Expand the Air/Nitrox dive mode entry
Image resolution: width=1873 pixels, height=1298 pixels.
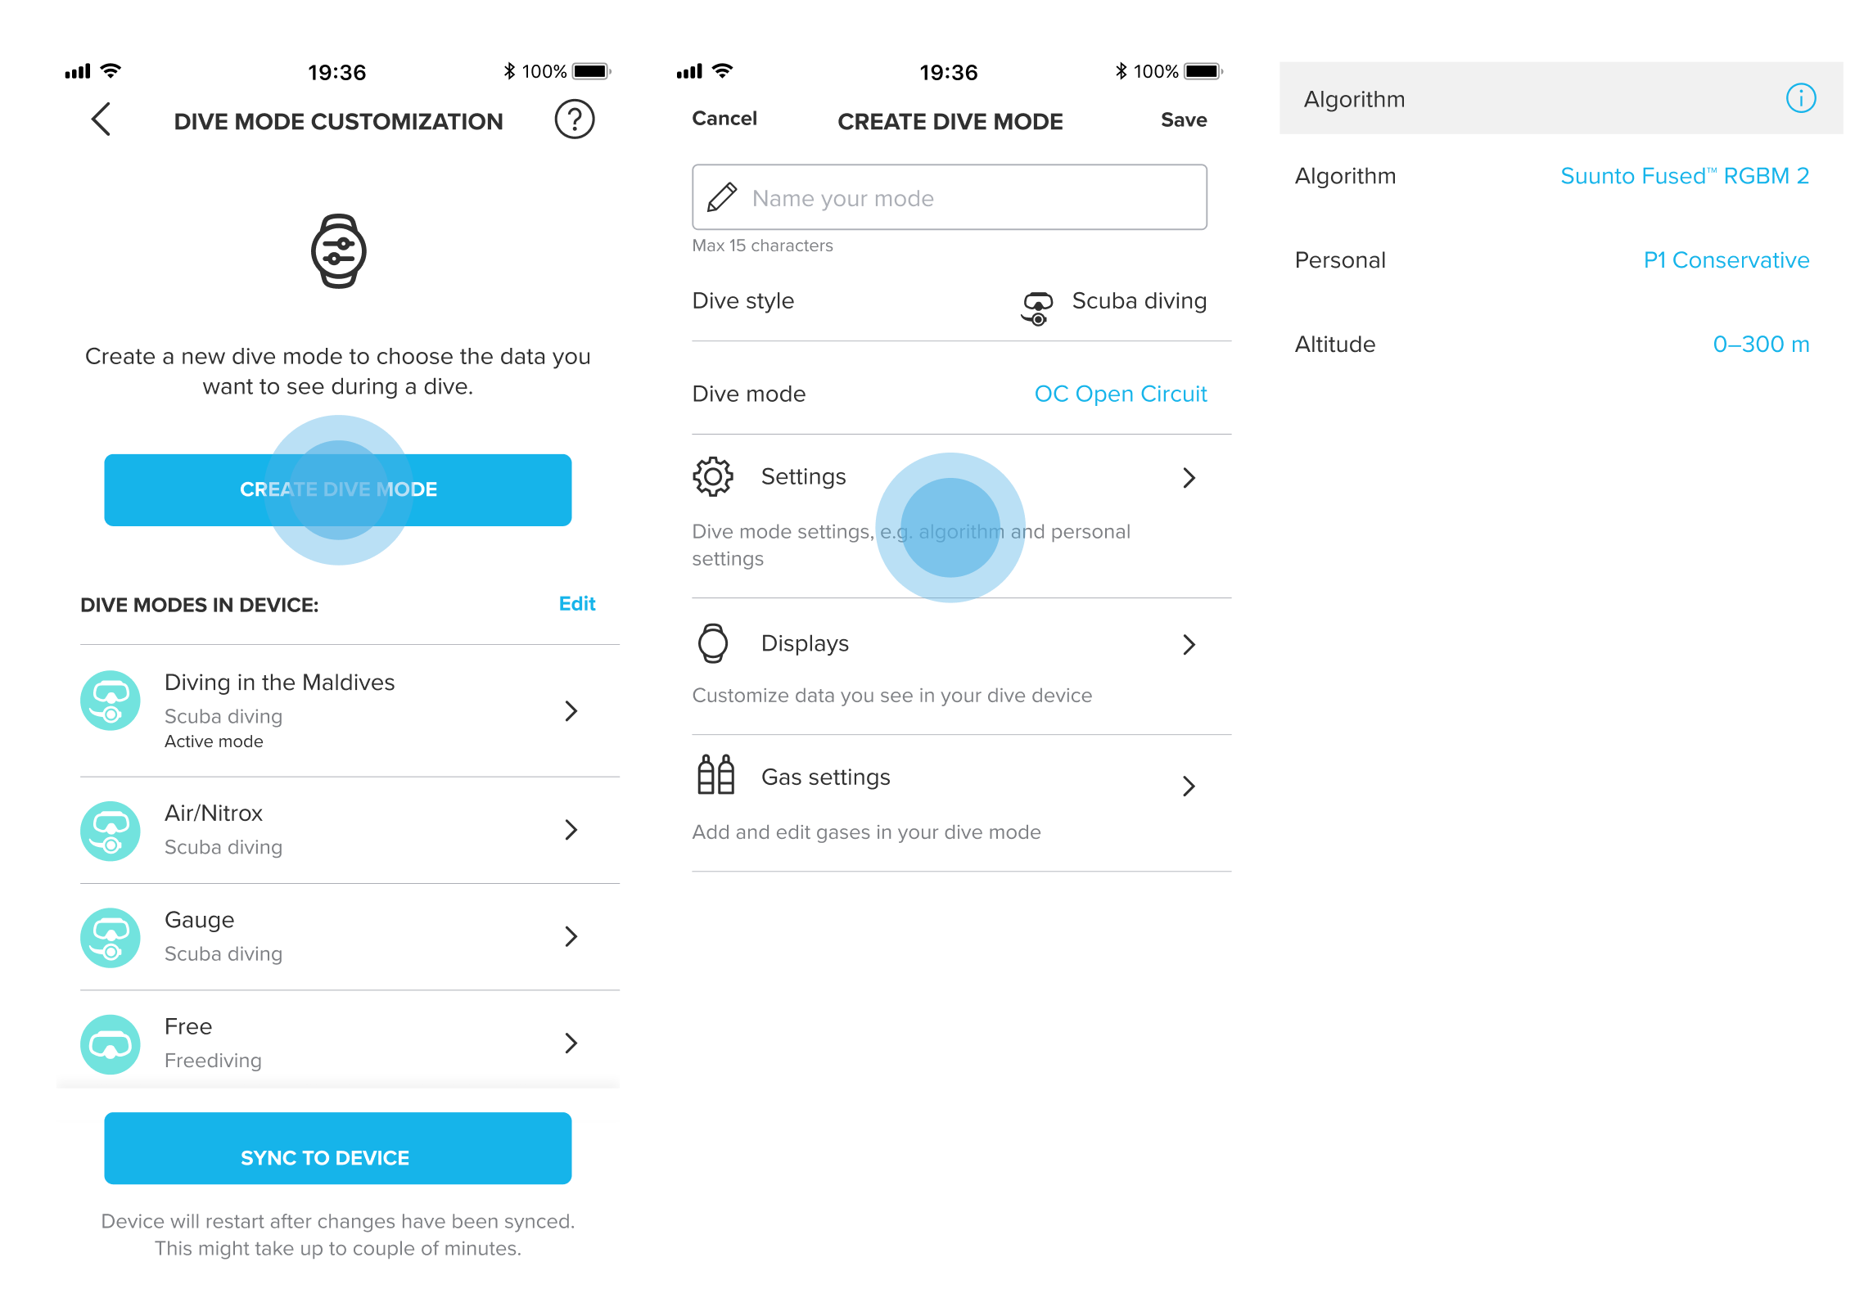point(572,832)
